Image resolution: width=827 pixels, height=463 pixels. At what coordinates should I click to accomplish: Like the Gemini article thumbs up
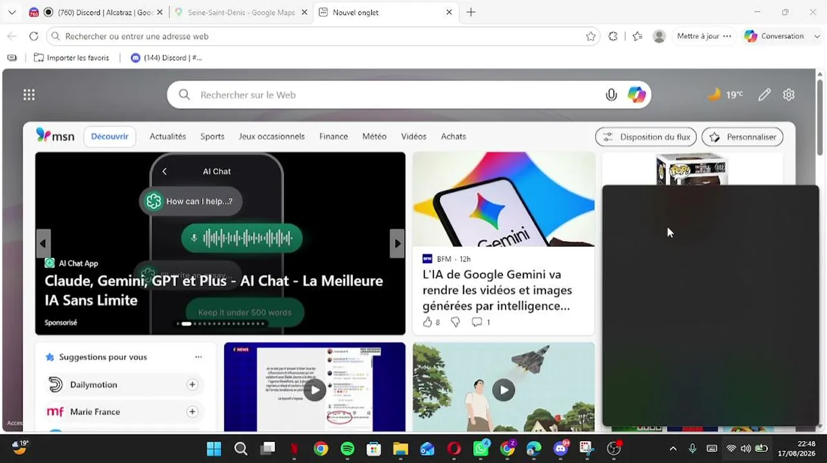(428, 322)
